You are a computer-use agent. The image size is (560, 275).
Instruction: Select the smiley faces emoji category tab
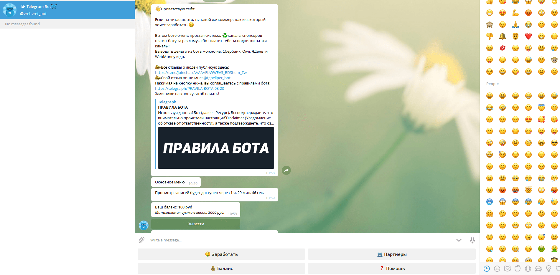click(x=497, y=269)
